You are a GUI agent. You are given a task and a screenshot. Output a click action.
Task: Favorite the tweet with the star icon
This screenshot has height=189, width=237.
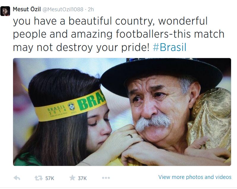(72, 178)
